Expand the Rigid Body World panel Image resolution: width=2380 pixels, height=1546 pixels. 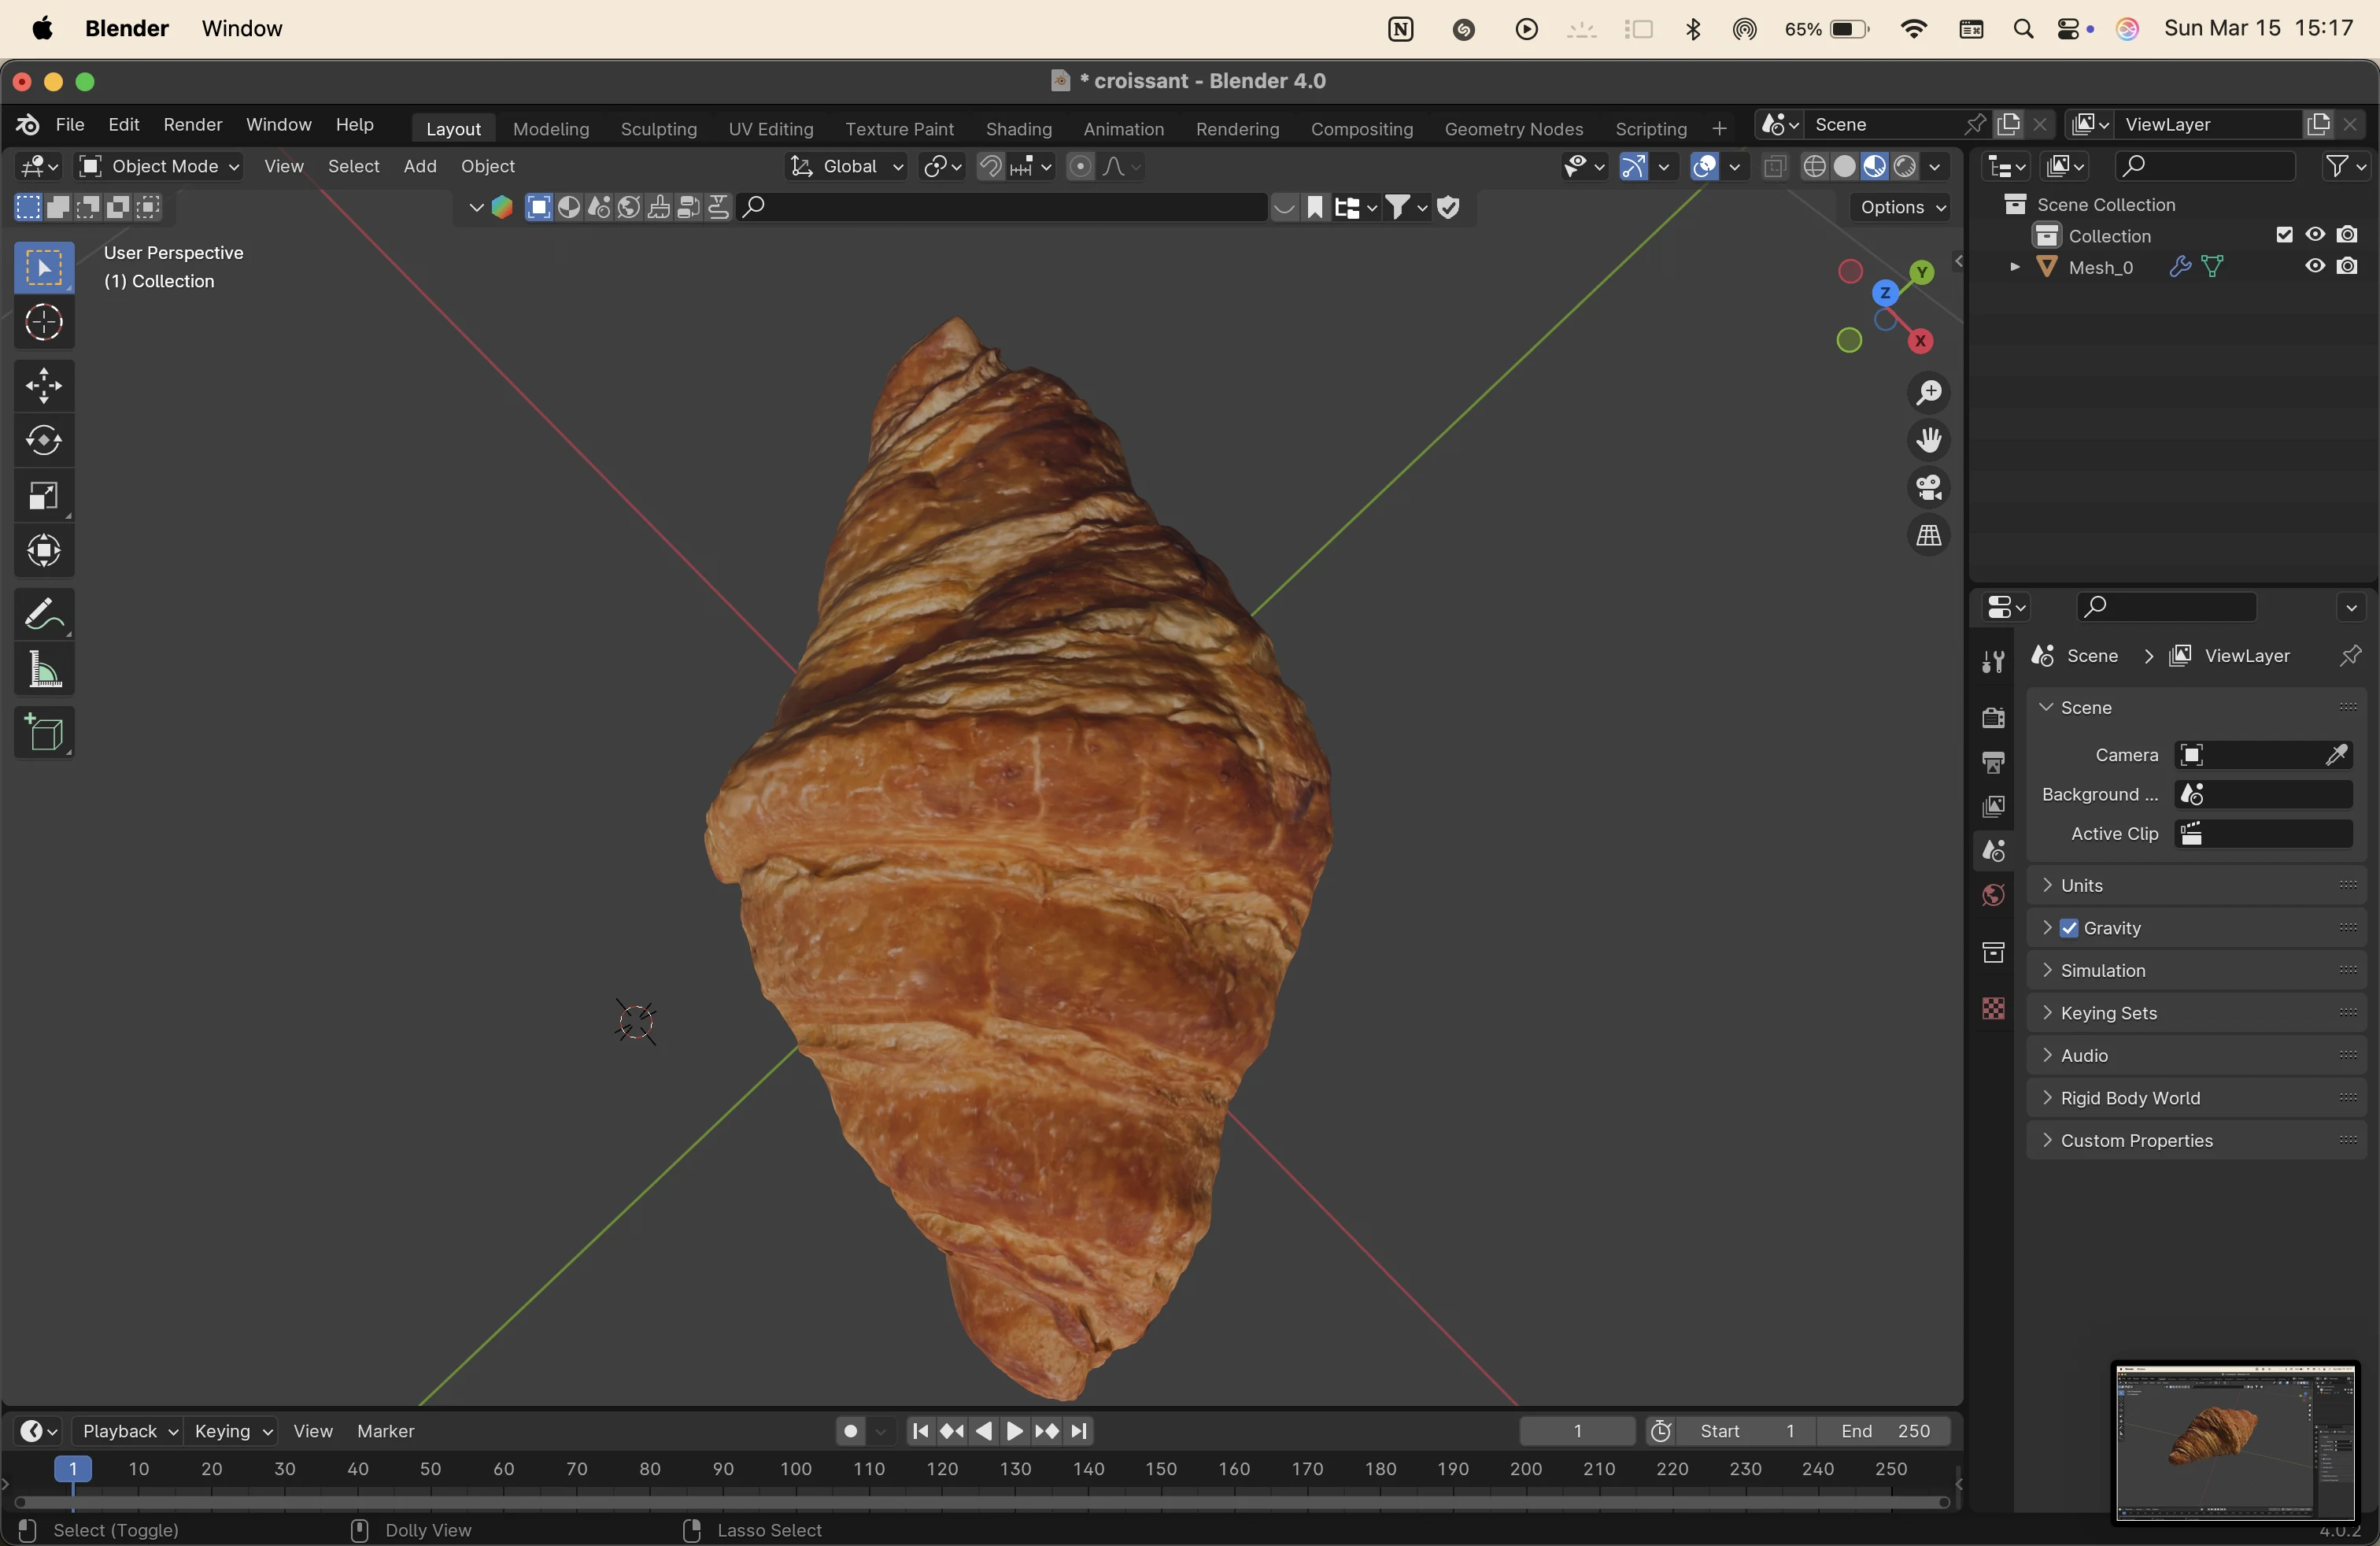click(2130, 1098)
